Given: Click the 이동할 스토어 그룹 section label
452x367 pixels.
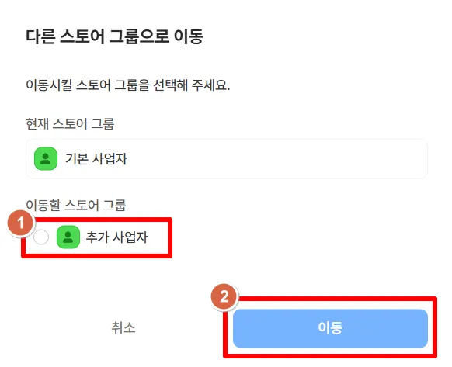Looking at the screenshot, I should 76,205.
